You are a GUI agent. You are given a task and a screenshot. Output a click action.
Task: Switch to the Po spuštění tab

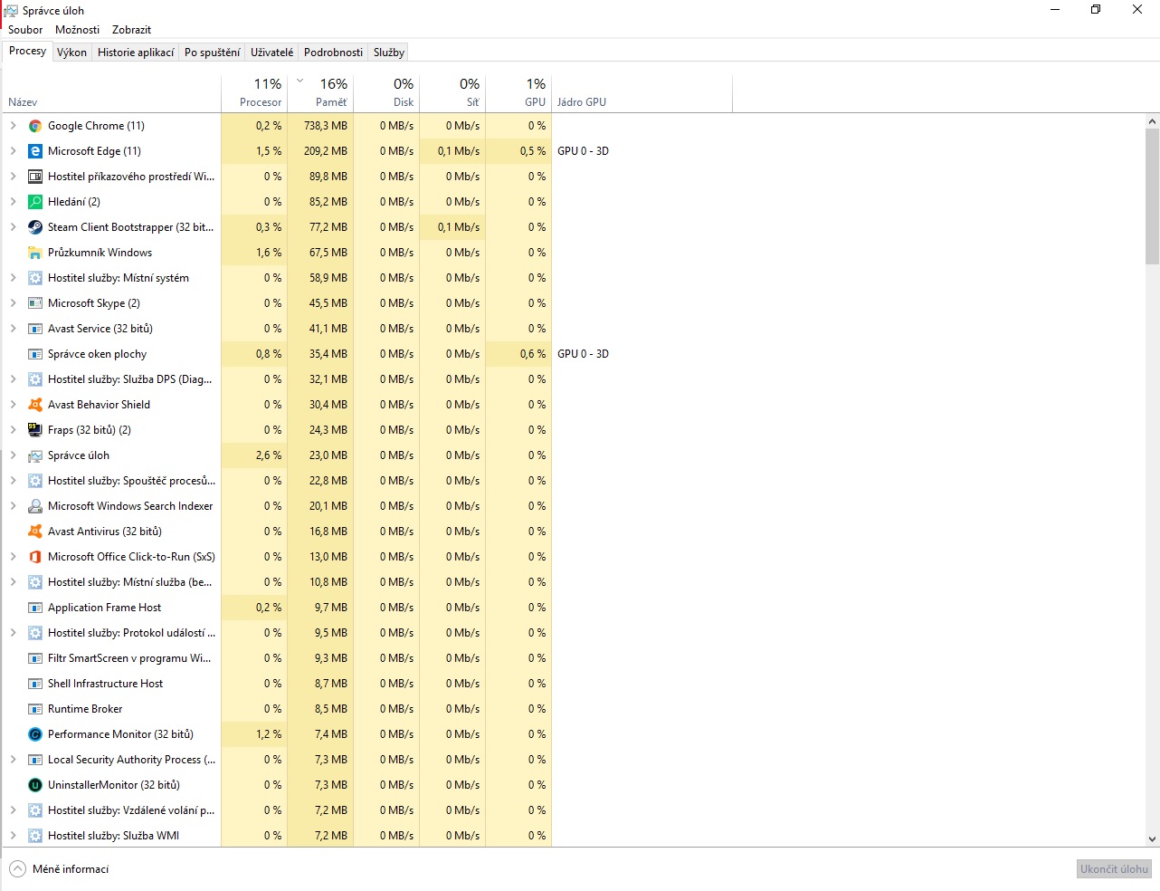213,53
